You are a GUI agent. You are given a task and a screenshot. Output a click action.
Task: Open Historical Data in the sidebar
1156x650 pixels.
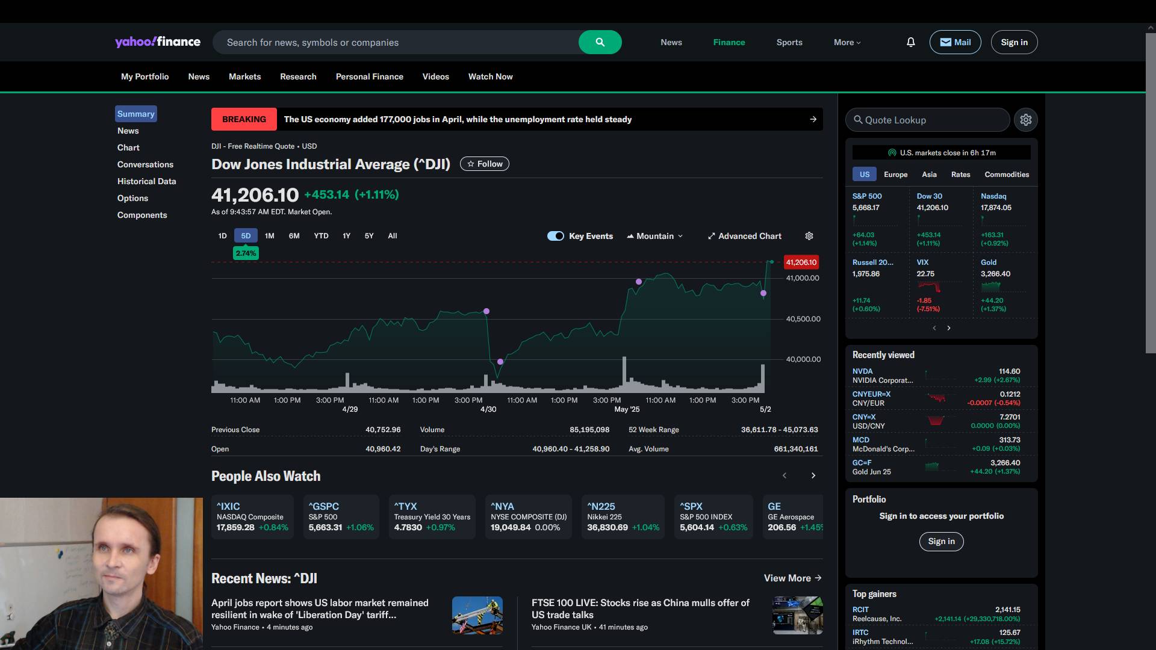(146, 181)
